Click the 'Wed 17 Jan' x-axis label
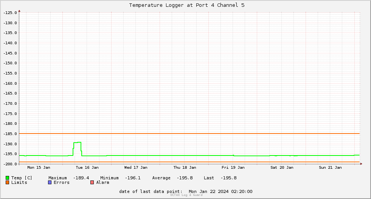The width and height of the screenshot is (371, 199). tap(136, 168)
